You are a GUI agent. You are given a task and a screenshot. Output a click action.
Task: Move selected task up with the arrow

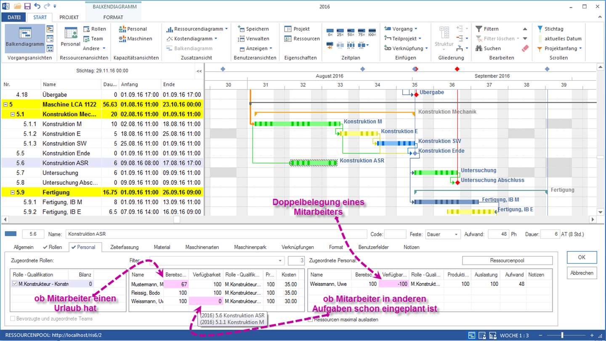(525, 29)
